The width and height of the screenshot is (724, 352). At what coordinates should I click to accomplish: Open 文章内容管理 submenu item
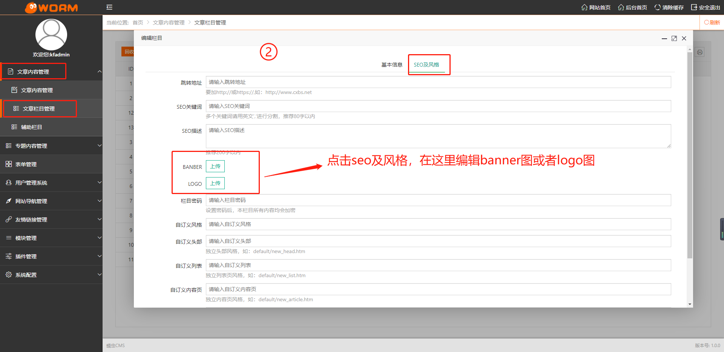pyautogui.click(x=51, y=90)
